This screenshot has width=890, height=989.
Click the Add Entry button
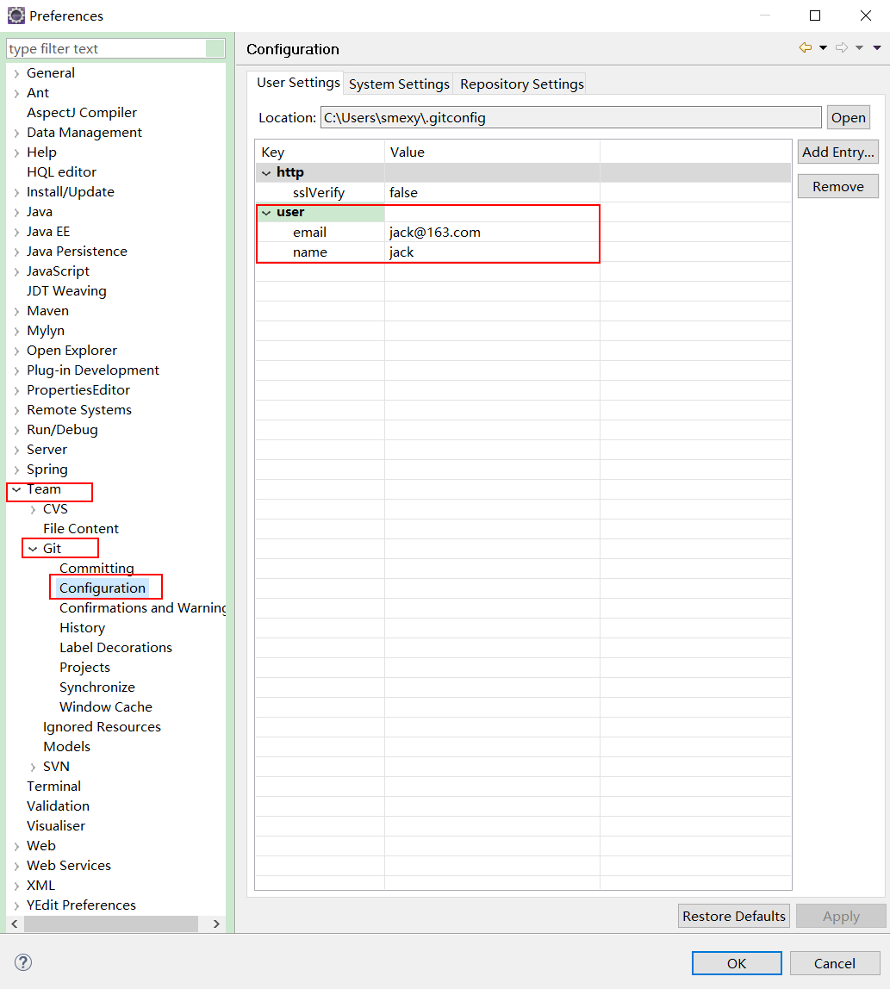tap(837, 152)
